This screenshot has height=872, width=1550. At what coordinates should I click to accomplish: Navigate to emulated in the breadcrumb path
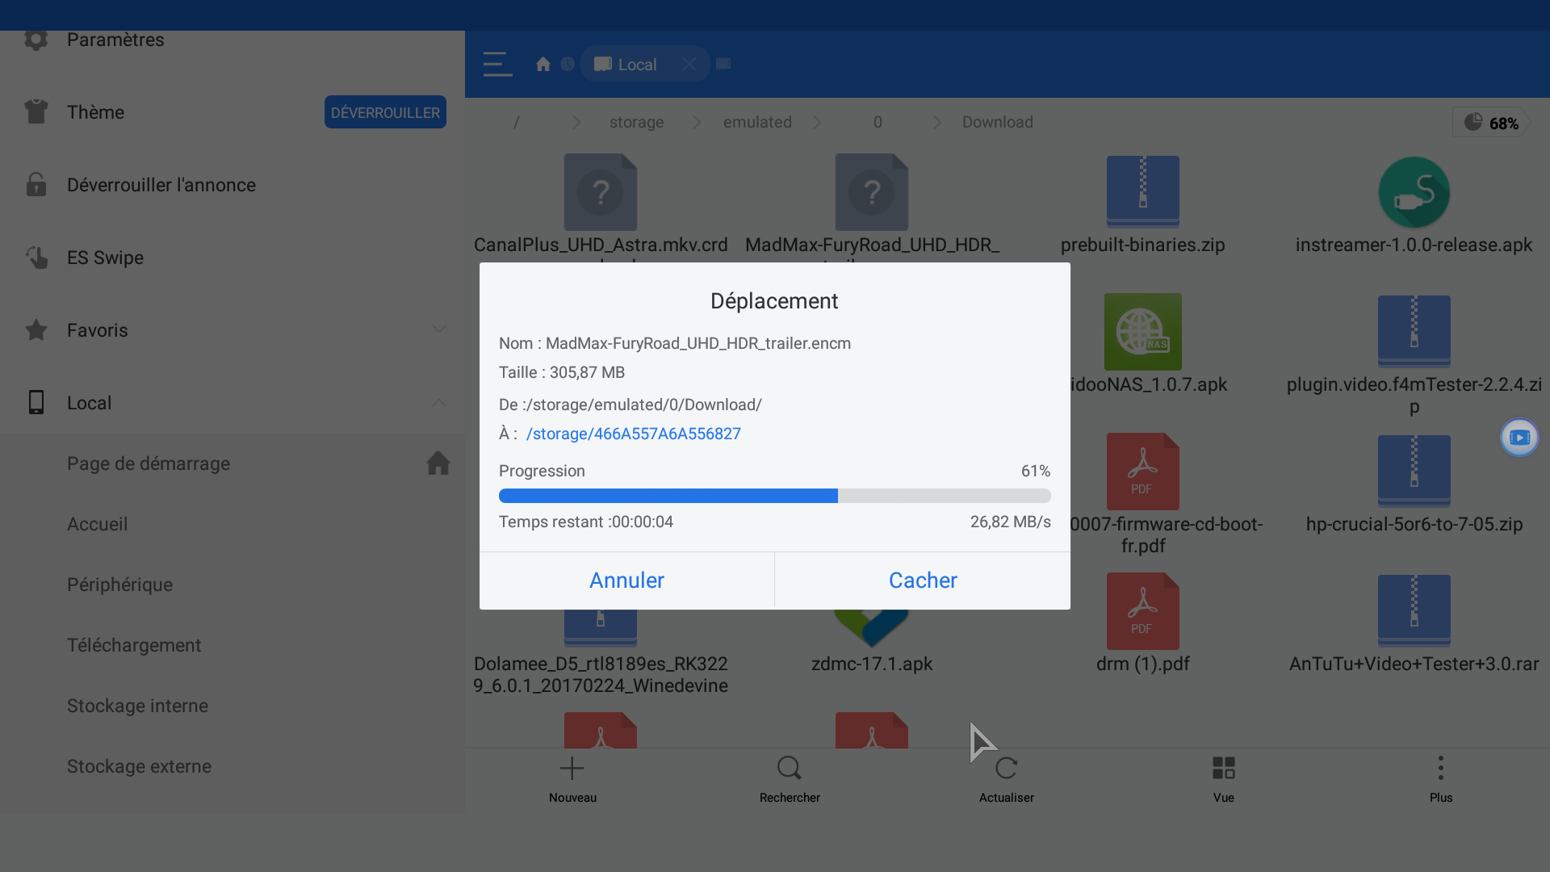point(756,122)
